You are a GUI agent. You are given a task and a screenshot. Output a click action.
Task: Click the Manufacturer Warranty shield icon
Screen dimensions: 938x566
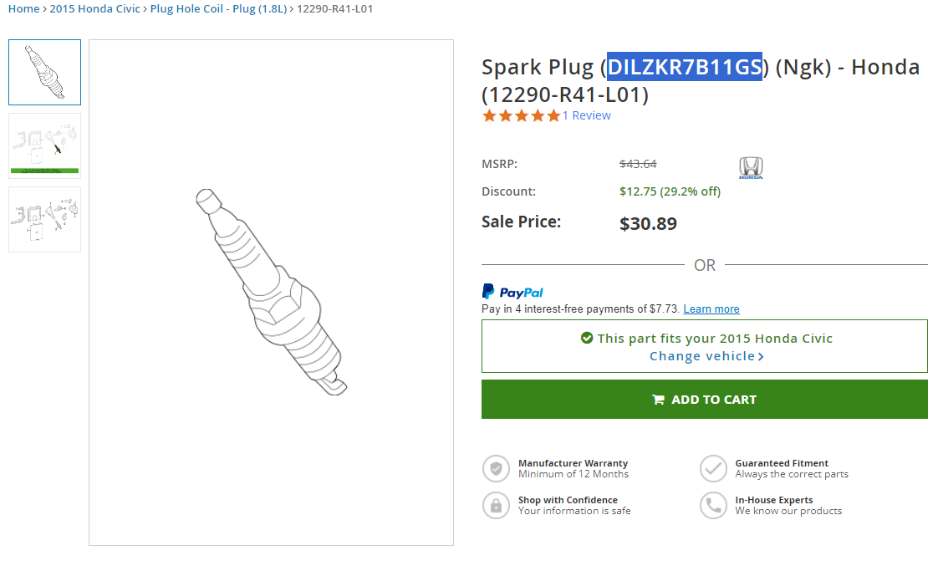pos(496,468)
